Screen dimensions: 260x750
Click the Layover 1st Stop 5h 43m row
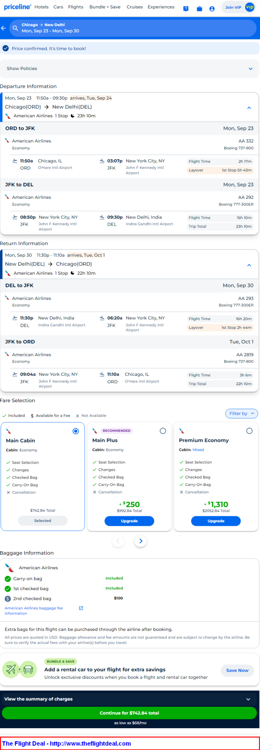click(220, 170)
